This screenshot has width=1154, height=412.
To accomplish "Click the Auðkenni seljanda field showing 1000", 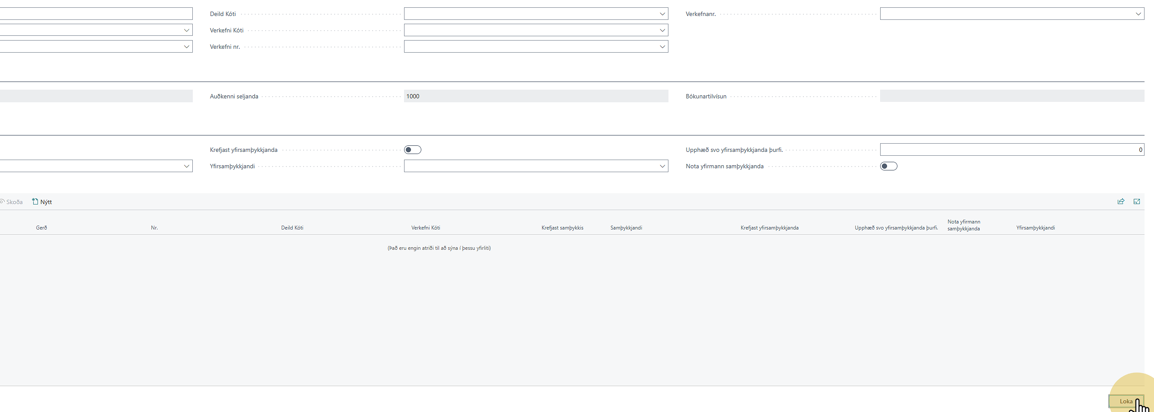I will (536, 96).
